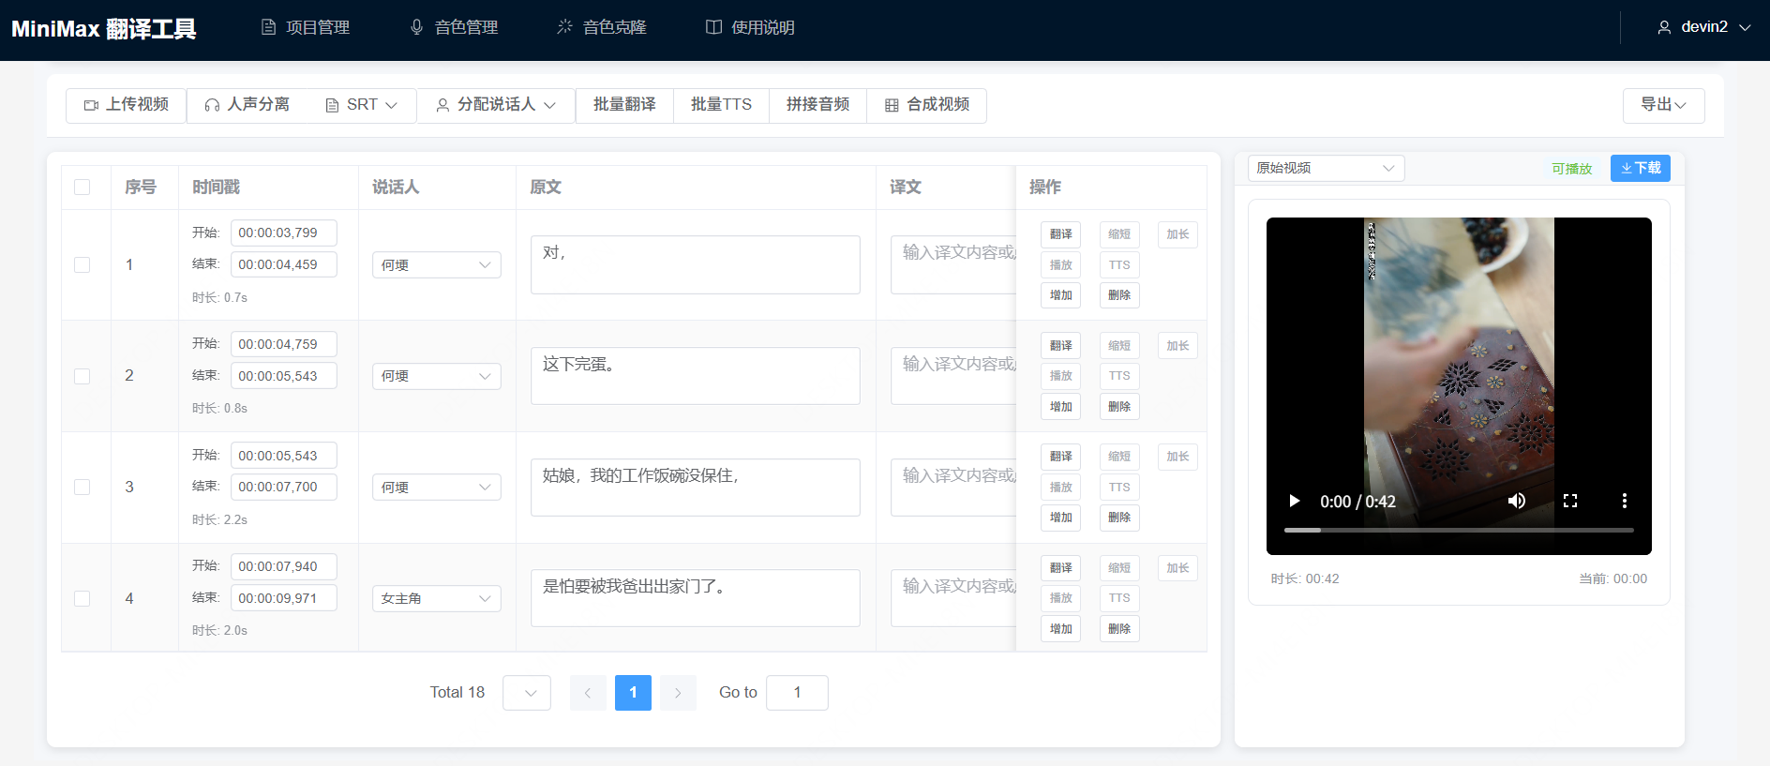Go to next page arrow
Image resolution: width=1770 pixels, height=766 pixels.
coord(678,693)
